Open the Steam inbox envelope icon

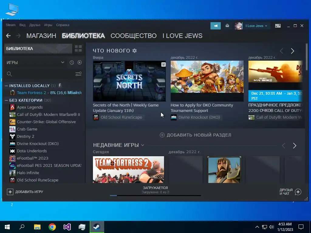click(227, 25)
